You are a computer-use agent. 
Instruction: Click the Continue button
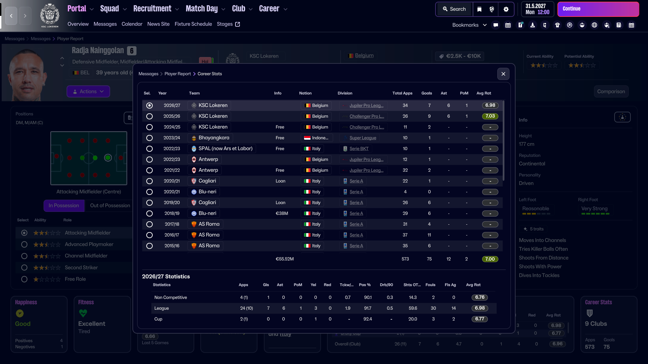[x=598, y=9]
